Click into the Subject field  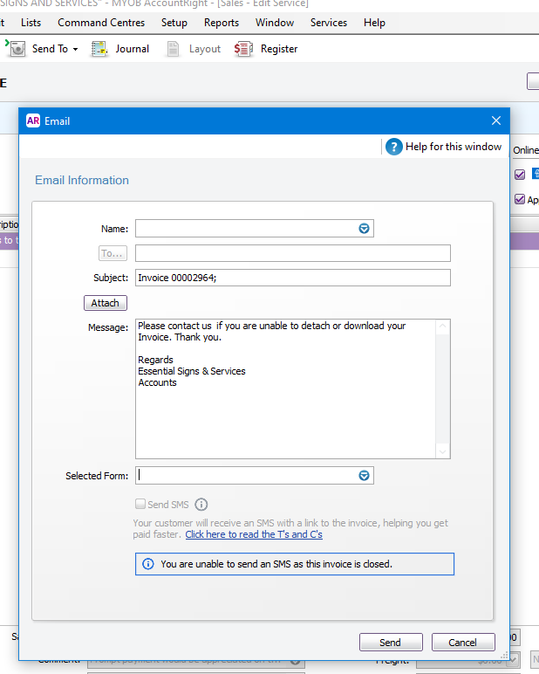(292, 278)
